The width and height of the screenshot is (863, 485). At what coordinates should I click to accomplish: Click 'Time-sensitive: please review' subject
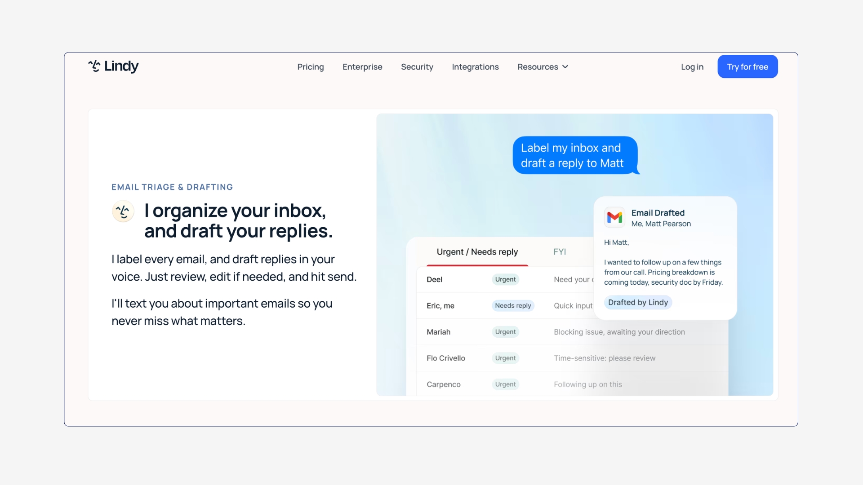(x=605, y=358)
